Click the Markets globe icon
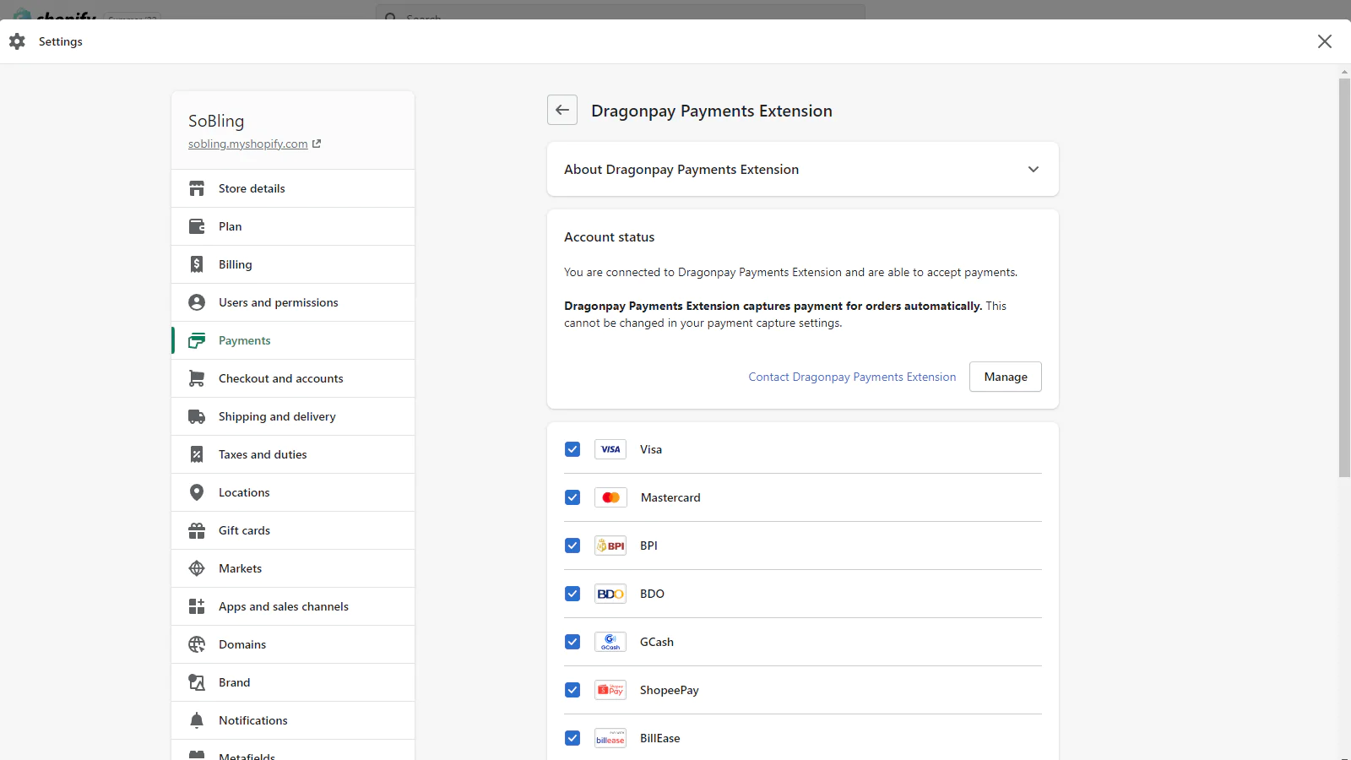1351x760 pixels. (x=197, y=568)
